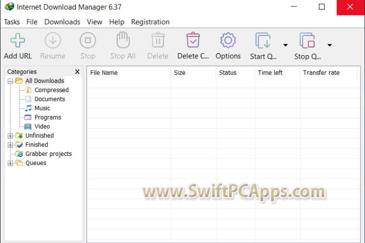
Task: Click the Delete Completed icon
Action: click(193, 40)
